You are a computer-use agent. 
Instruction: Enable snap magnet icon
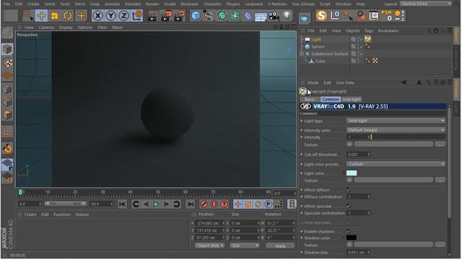[7, 149]
